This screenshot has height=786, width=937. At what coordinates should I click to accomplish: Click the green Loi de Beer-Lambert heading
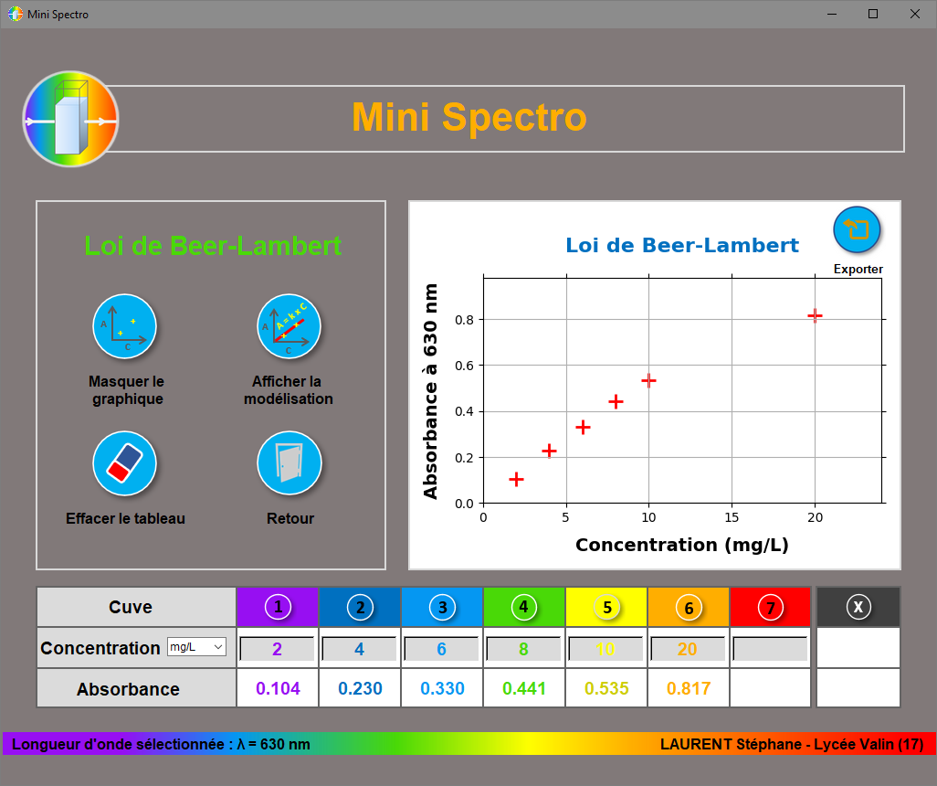pyautogui.click(x=213, y=246)
